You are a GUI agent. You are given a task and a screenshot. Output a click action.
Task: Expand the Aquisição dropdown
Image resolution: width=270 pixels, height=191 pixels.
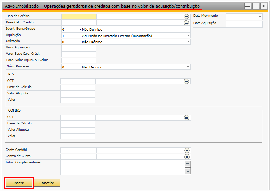[x=188, y=35]
